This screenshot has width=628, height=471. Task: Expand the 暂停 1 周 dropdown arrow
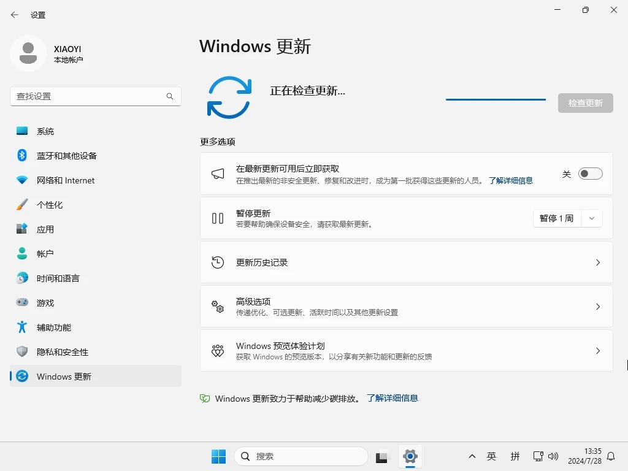pos(592,218)
